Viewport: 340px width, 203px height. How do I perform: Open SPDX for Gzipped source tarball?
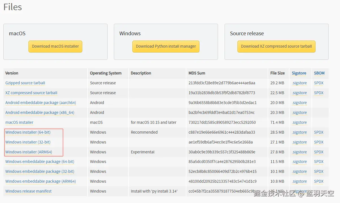pyautogui.click(x=319, y=83)
